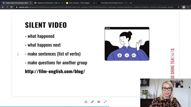Enter fullscreen with the expand arrows icon
The height and width of the screenshot is (107, 191).
(105, 102)
